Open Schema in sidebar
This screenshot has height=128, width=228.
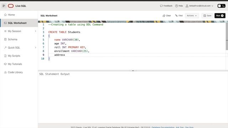coord(19,39)
